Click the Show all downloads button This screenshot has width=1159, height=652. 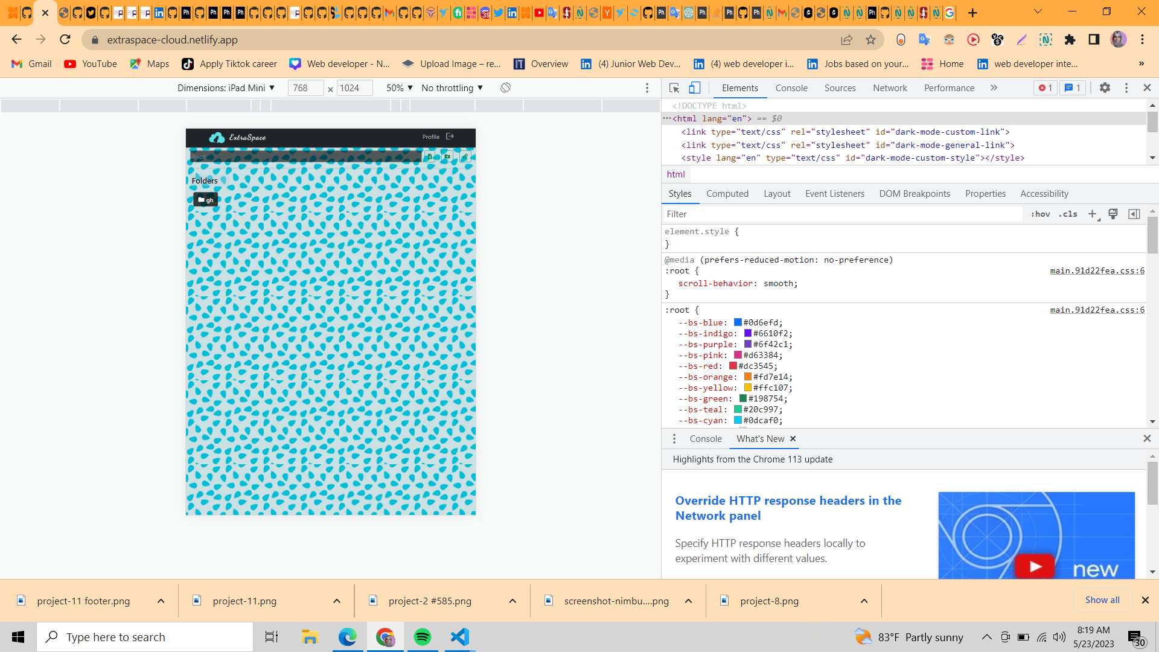[x=1102, y=600]
